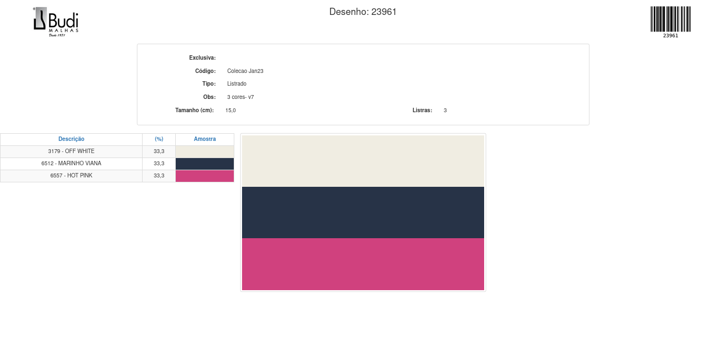
Task: Click the Amostra column header
Action: 204,139
